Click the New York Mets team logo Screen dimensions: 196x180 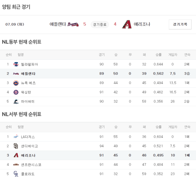16,83
